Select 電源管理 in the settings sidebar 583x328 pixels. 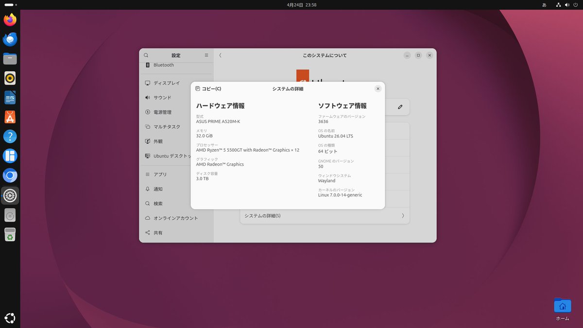[176, 112]
